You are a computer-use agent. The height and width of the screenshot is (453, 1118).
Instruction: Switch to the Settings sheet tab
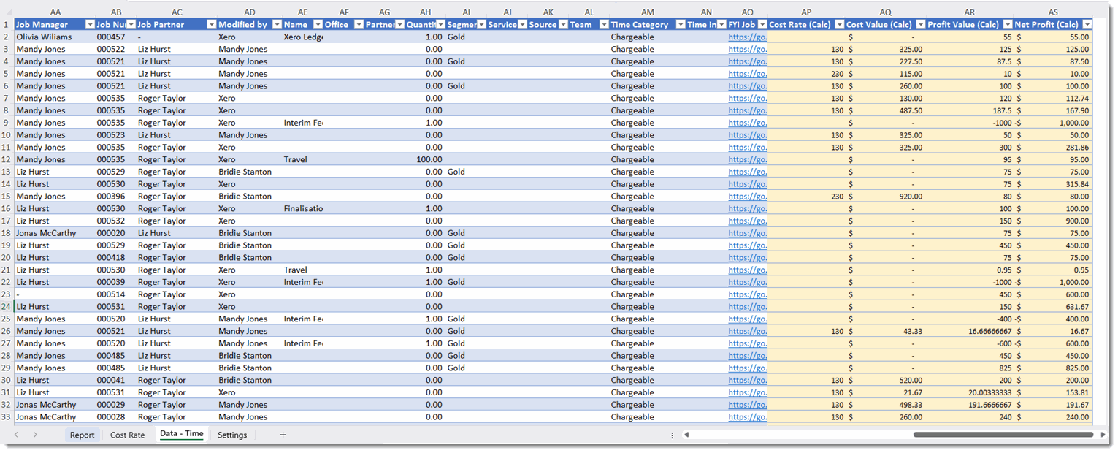coord(232,435)
